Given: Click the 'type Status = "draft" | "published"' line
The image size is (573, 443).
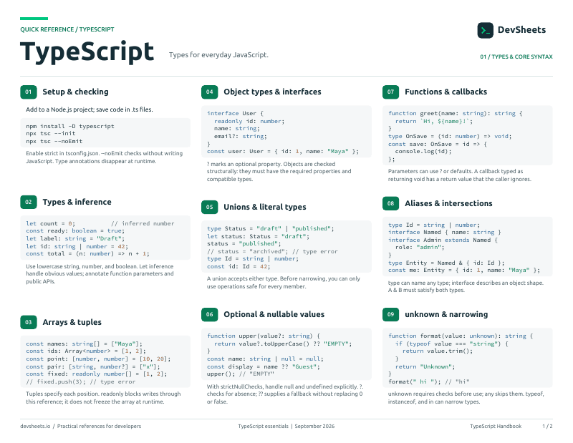Looking at the screenshot, I should pyautogui.click(x=271, y=228).
